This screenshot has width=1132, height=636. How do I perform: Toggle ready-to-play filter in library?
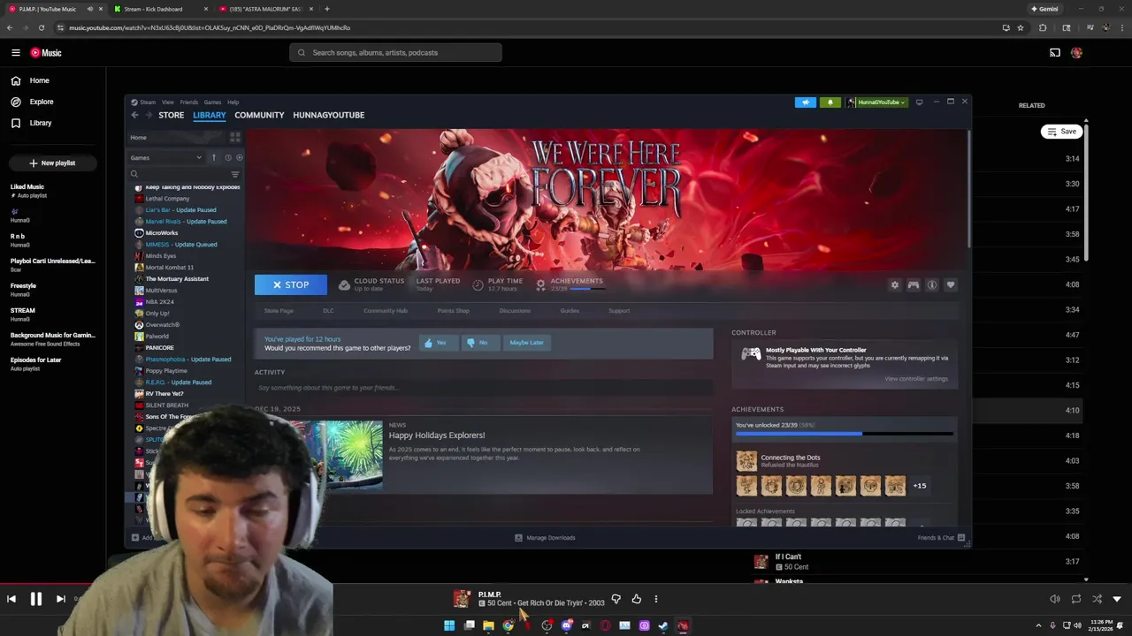point(239,158)
